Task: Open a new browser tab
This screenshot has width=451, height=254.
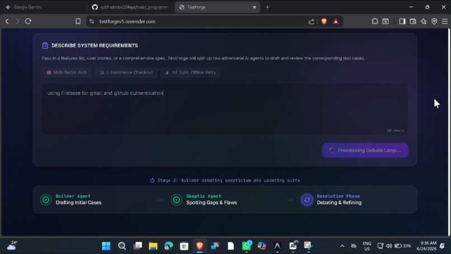Action: click(x=267, y=7)
